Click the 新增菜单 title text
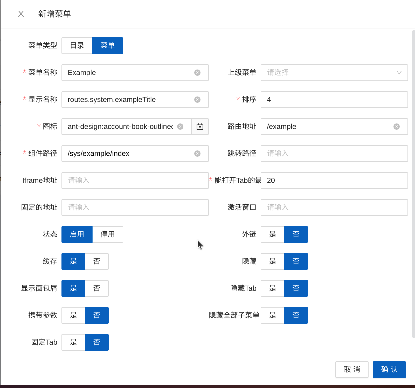The width and height of the screenshot is (415, 388). coord(55,14)
